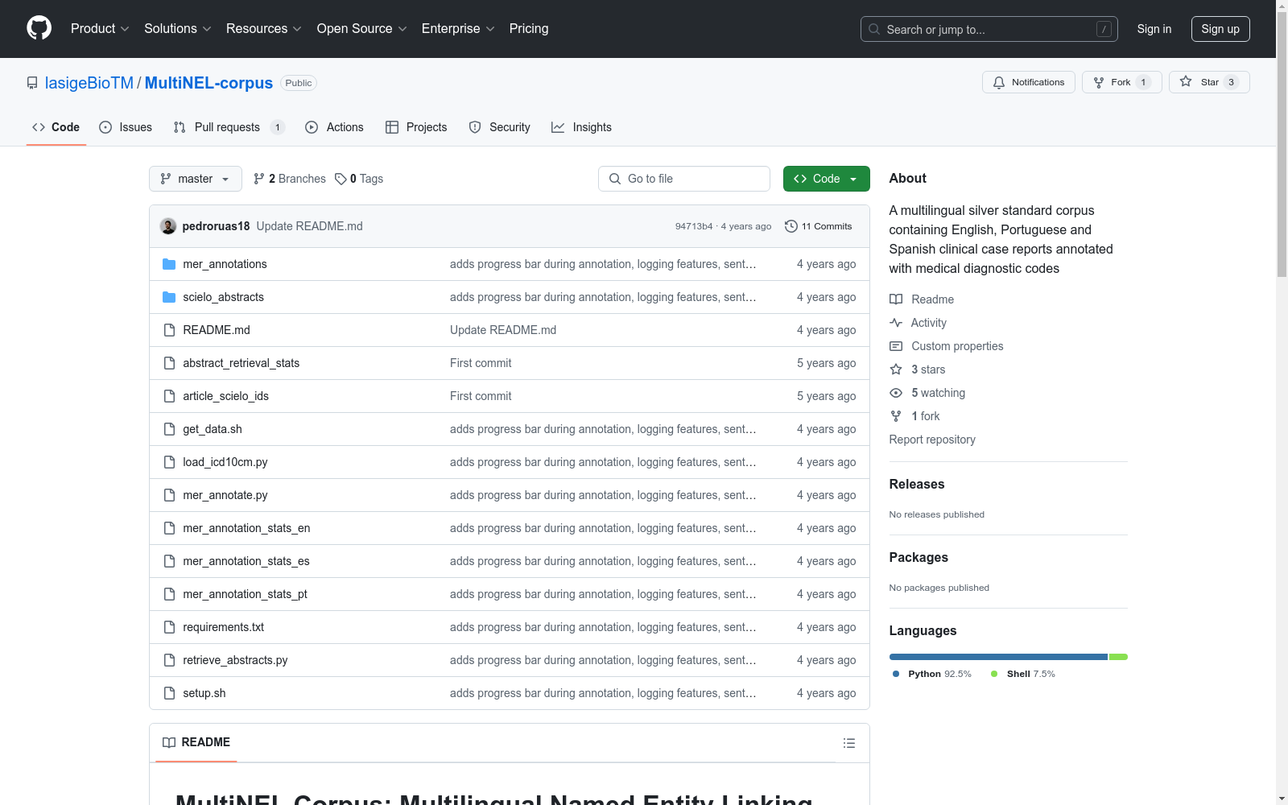Open the Pull requests tab
The image size is (1288, 805).
click(x=228, y=127)
